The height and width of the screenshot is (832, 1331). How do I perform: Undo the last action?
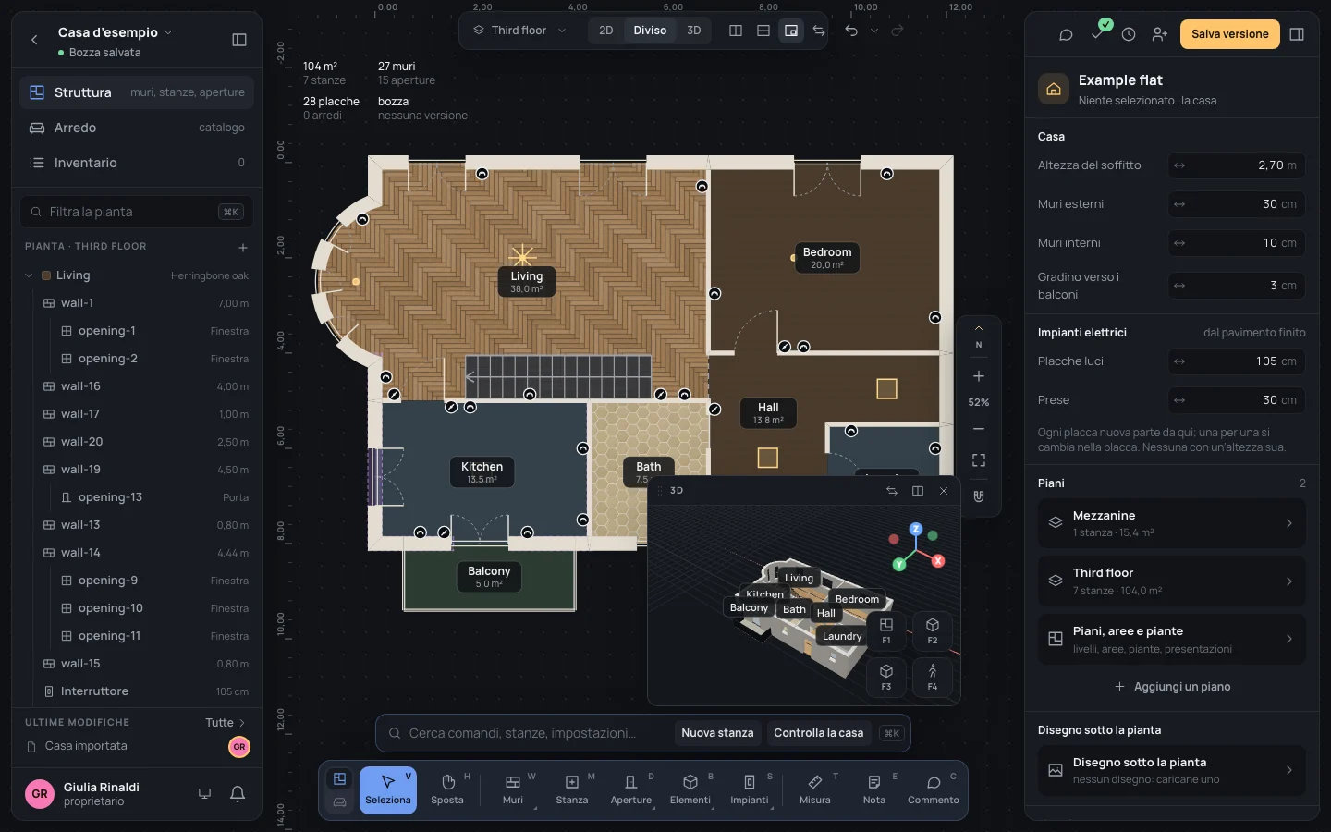pyautogui.click(x=851, y=31)
